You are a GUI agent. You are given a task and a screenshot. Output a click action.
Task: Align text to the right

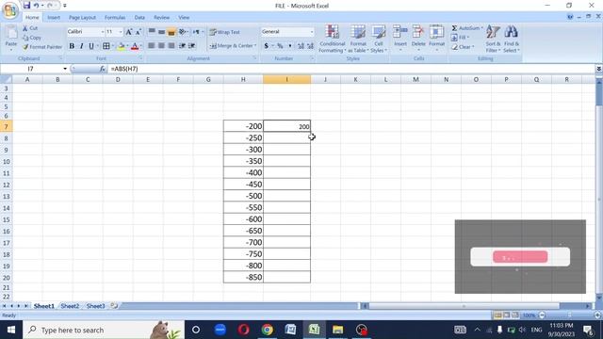(x=171, y=46)
